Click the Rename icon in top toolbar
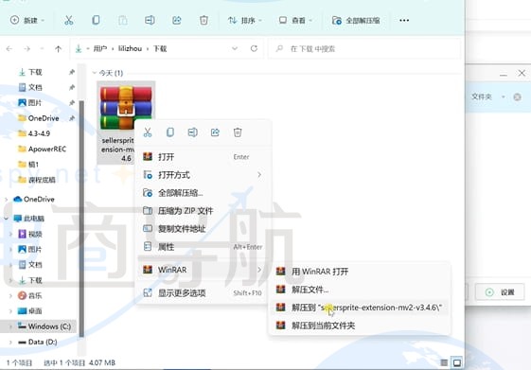Screen dimensions: 531x370 pos(150,20)
